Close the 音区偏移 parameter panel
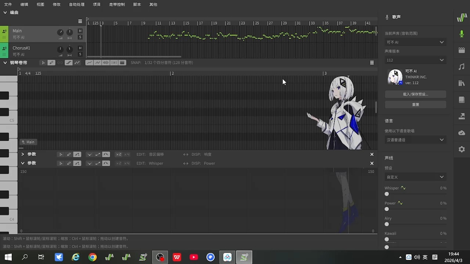Screen dimensions: 470x264 [372, 154]
